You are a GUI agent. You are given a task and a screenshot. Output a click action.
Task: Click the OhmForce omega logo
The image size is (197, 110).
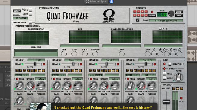(x=109, y=16)
